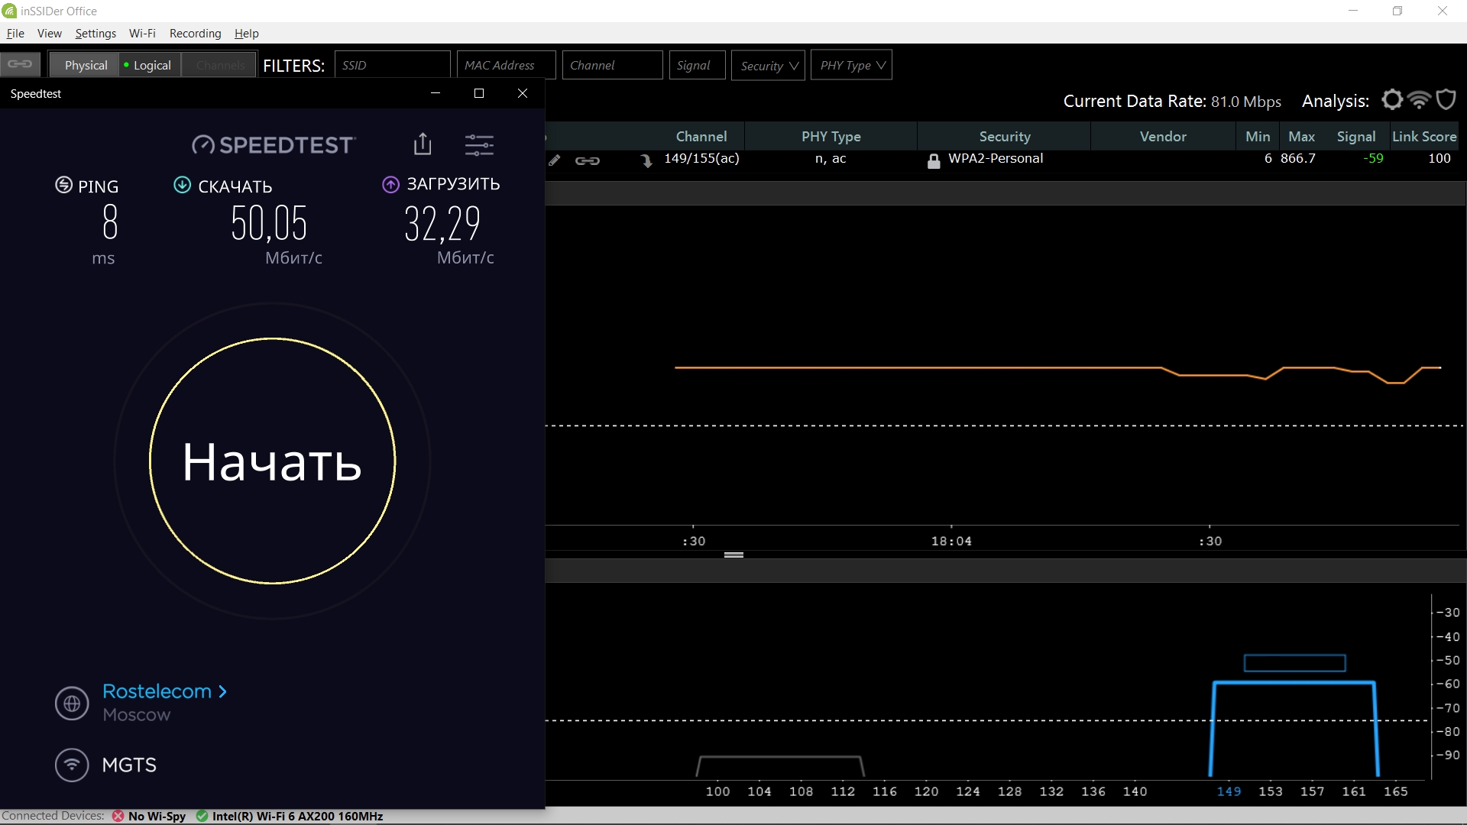This screenshot has height=825, width=1467.
Task: Maximize the Speedtest window
Action: click(x=479, y=93)
